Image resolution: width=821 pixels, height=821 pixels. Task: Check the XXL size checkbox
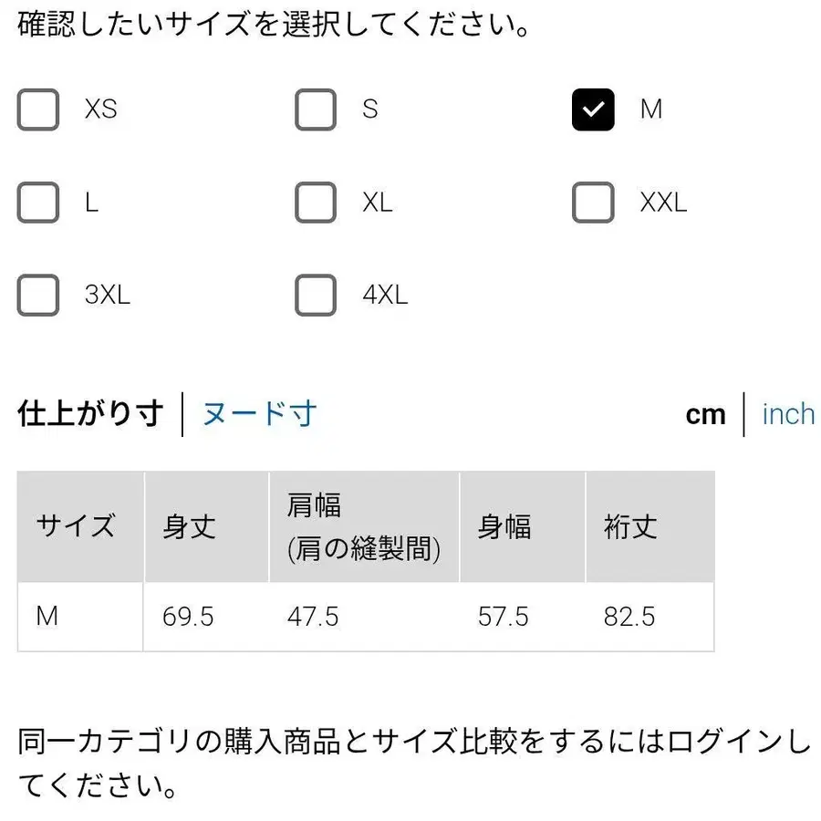pos(593,203)
